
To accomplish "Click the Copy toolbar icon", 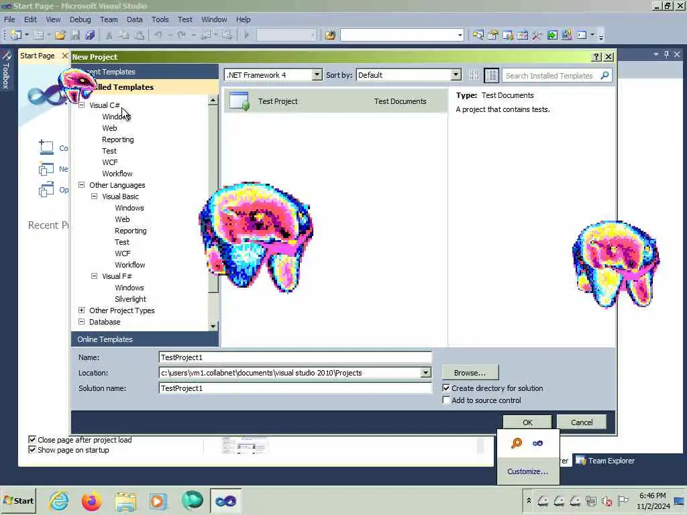I will (124, 35).
